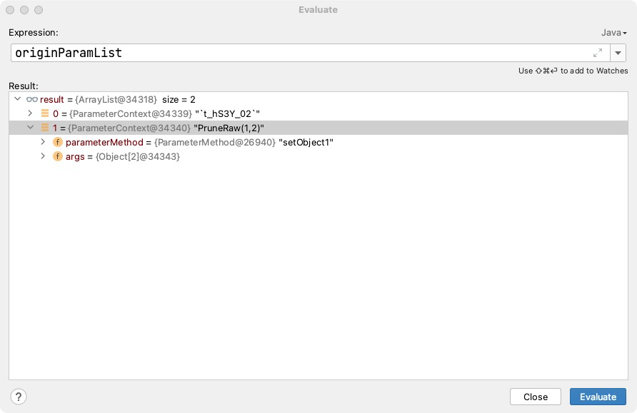Click the list element icon for index 1
The height and width of the screenshot is (413, 637).
(x=44, y=128)
